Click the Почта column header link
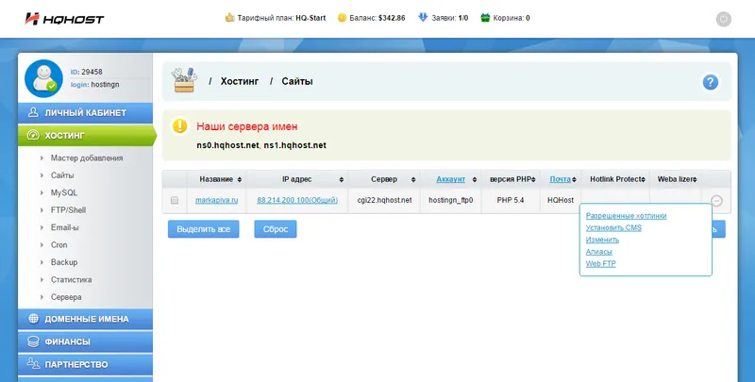The image size is (755, 382). pyautogui.click(x=560, y=179)
